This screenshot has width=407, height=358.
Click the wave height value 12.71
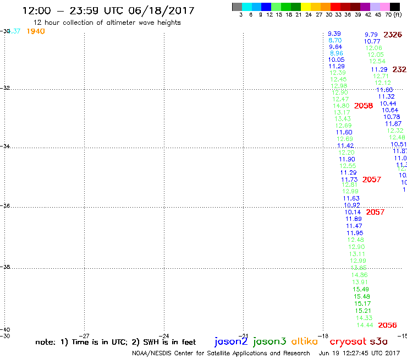tap(381, 76)
